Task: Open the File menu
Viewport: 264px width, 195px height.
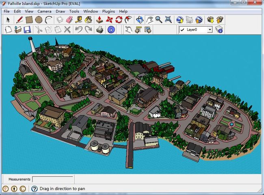Action: (6, 11)
